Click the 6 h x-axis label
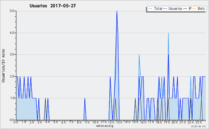Screen dimensions: 209x129 (x=63, y=122)
